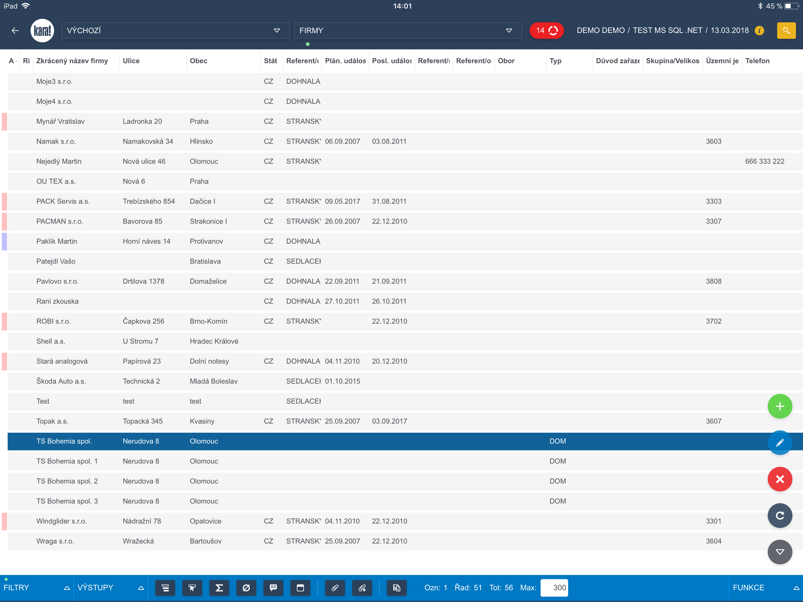Select the TS Bohemia spol. 2 row

[405, 481]
